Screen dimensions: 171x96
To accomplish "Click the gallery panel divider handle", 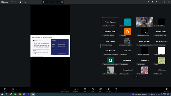I will 101,46.
